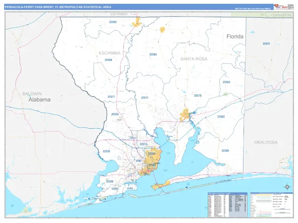
Task: Select ZIP code 32526
Action: 107,151
